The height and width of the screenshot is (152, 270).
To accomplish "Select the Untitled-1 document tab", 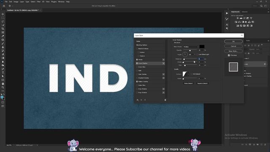I will pyautogui.click(x=23, y=10).
